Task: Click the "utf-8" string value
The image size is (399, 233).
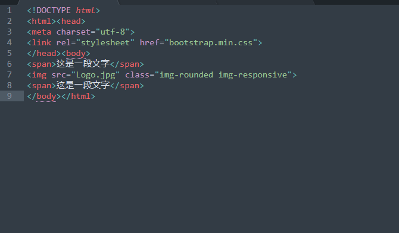Action: click(113, 32)
